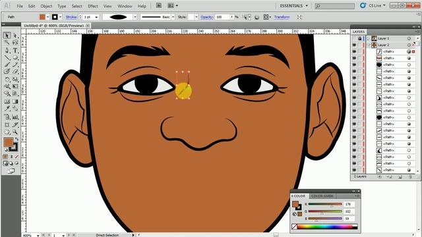Open the stroke weight dropdown

coord(96,17)
